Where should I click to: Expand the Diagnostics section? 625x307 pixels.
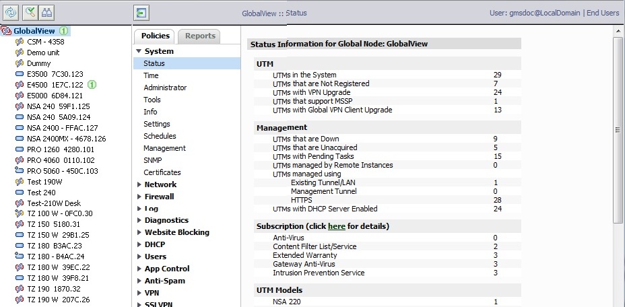pyautogui.click(x=139, y=220)
